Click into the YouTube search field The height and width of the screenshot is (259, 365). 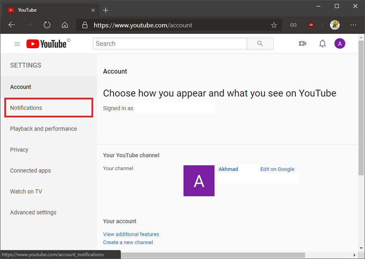pos(169,44)
